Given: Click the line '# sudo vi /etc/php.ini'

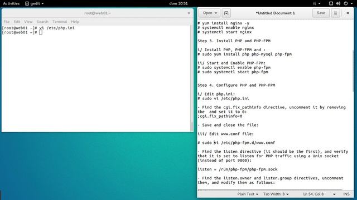Looking at the screenshot, I should [x=223, y=99].
